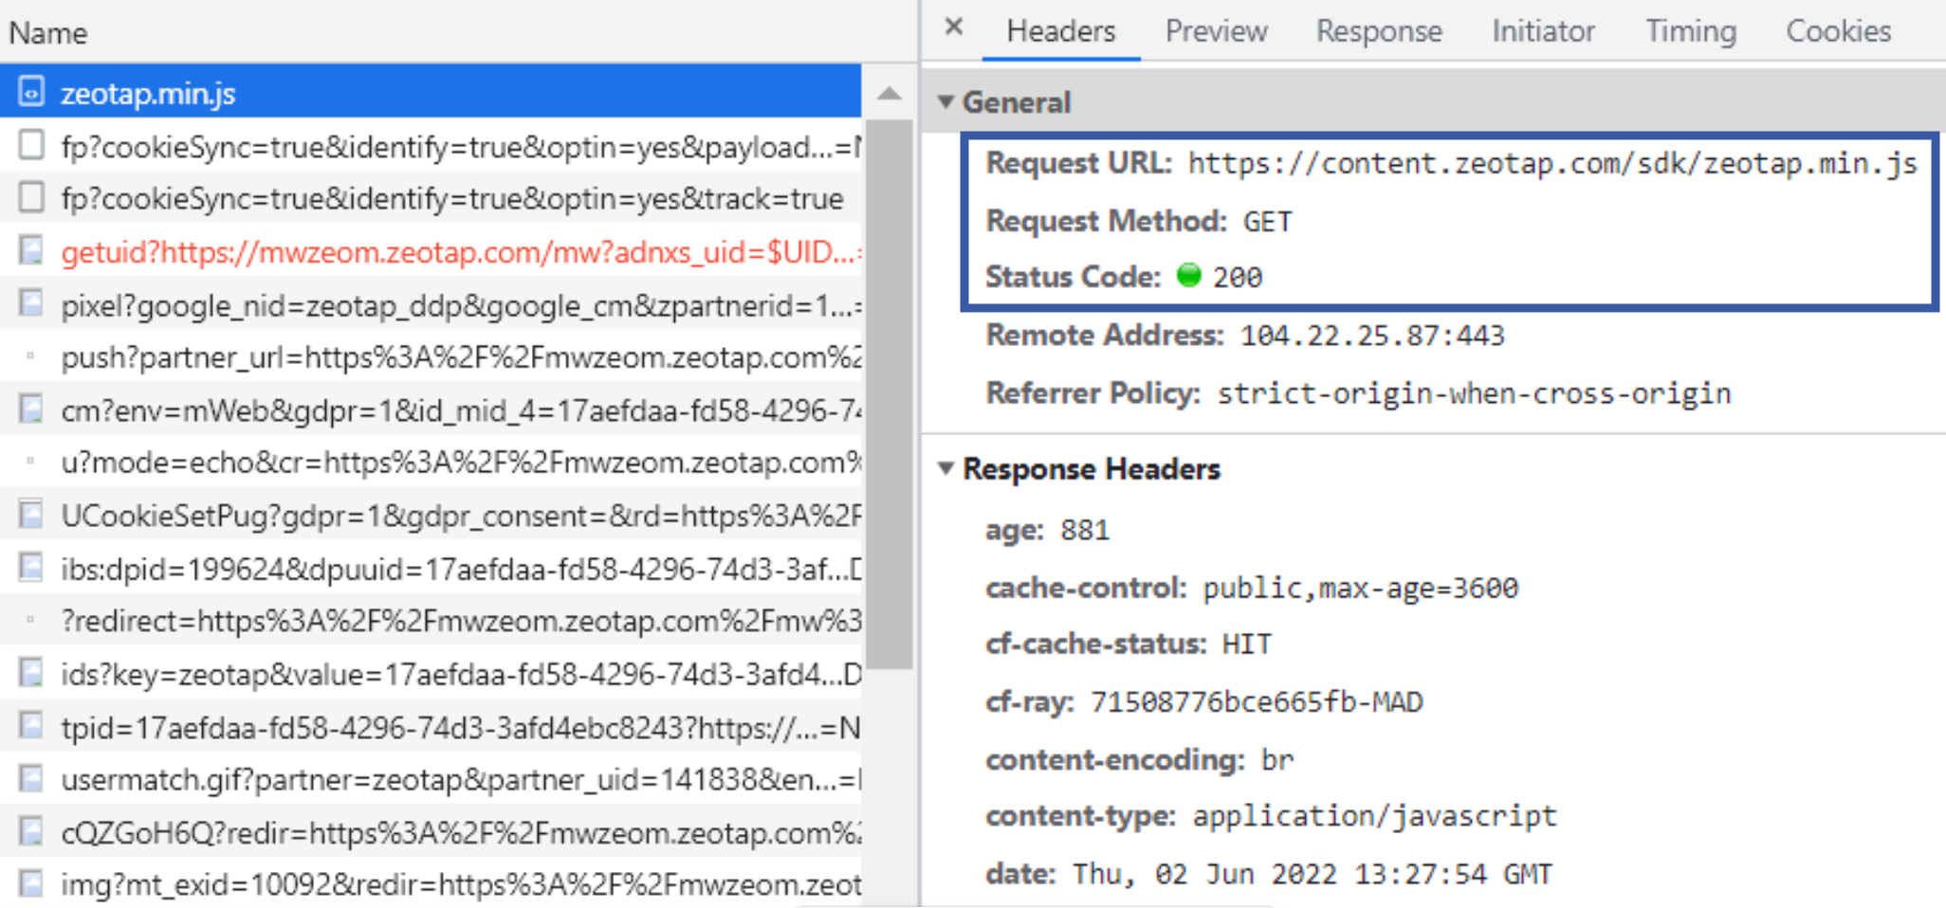Click the icon beside ibs:dpid=199624 request
This screenshot has height=908, width=1946.
click(31, 568)
